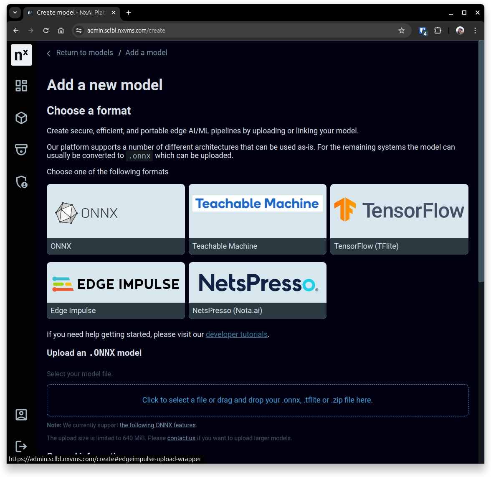Click the file upload drop zone
The image size is (491, 477).
pyautogui.click(x=257, y=400)
